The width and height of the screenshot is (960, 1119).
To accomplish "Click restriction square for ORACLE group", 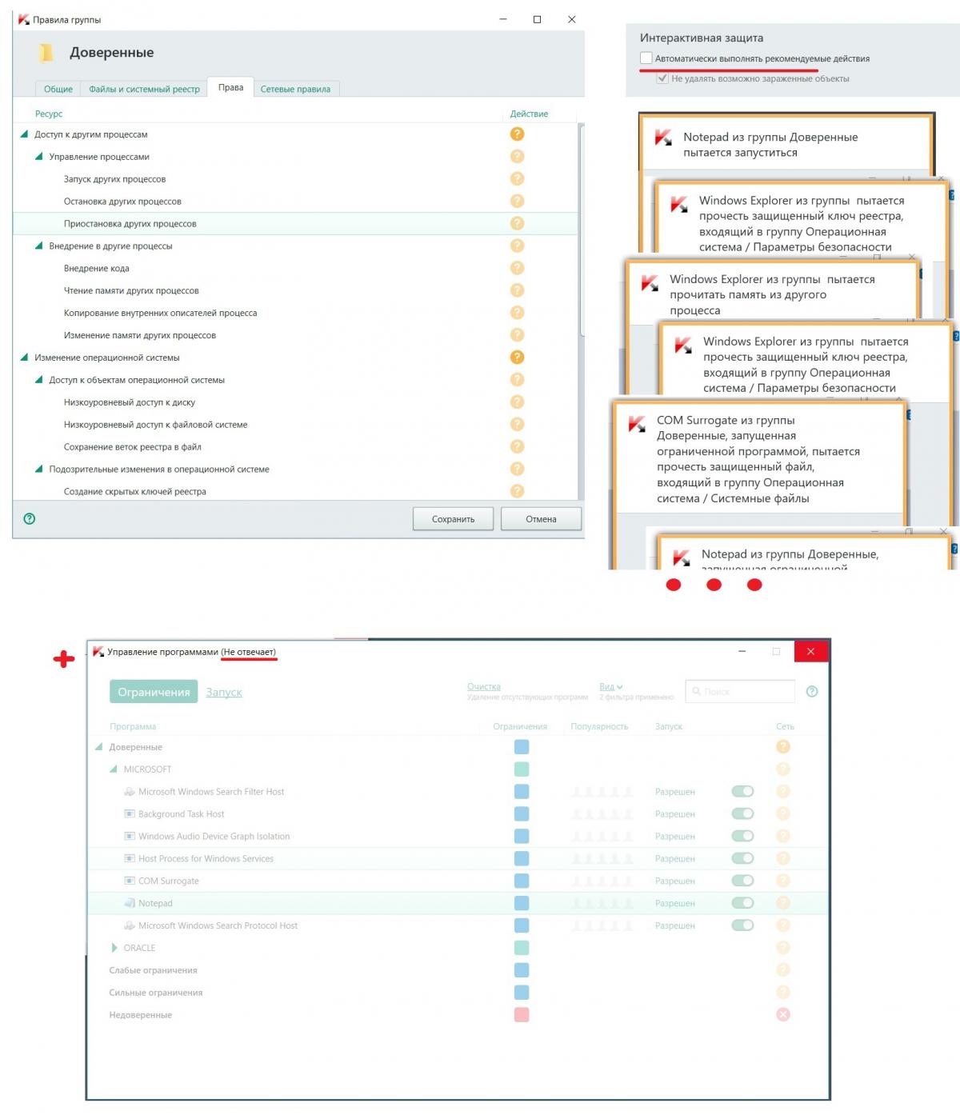I will [522, 948].
